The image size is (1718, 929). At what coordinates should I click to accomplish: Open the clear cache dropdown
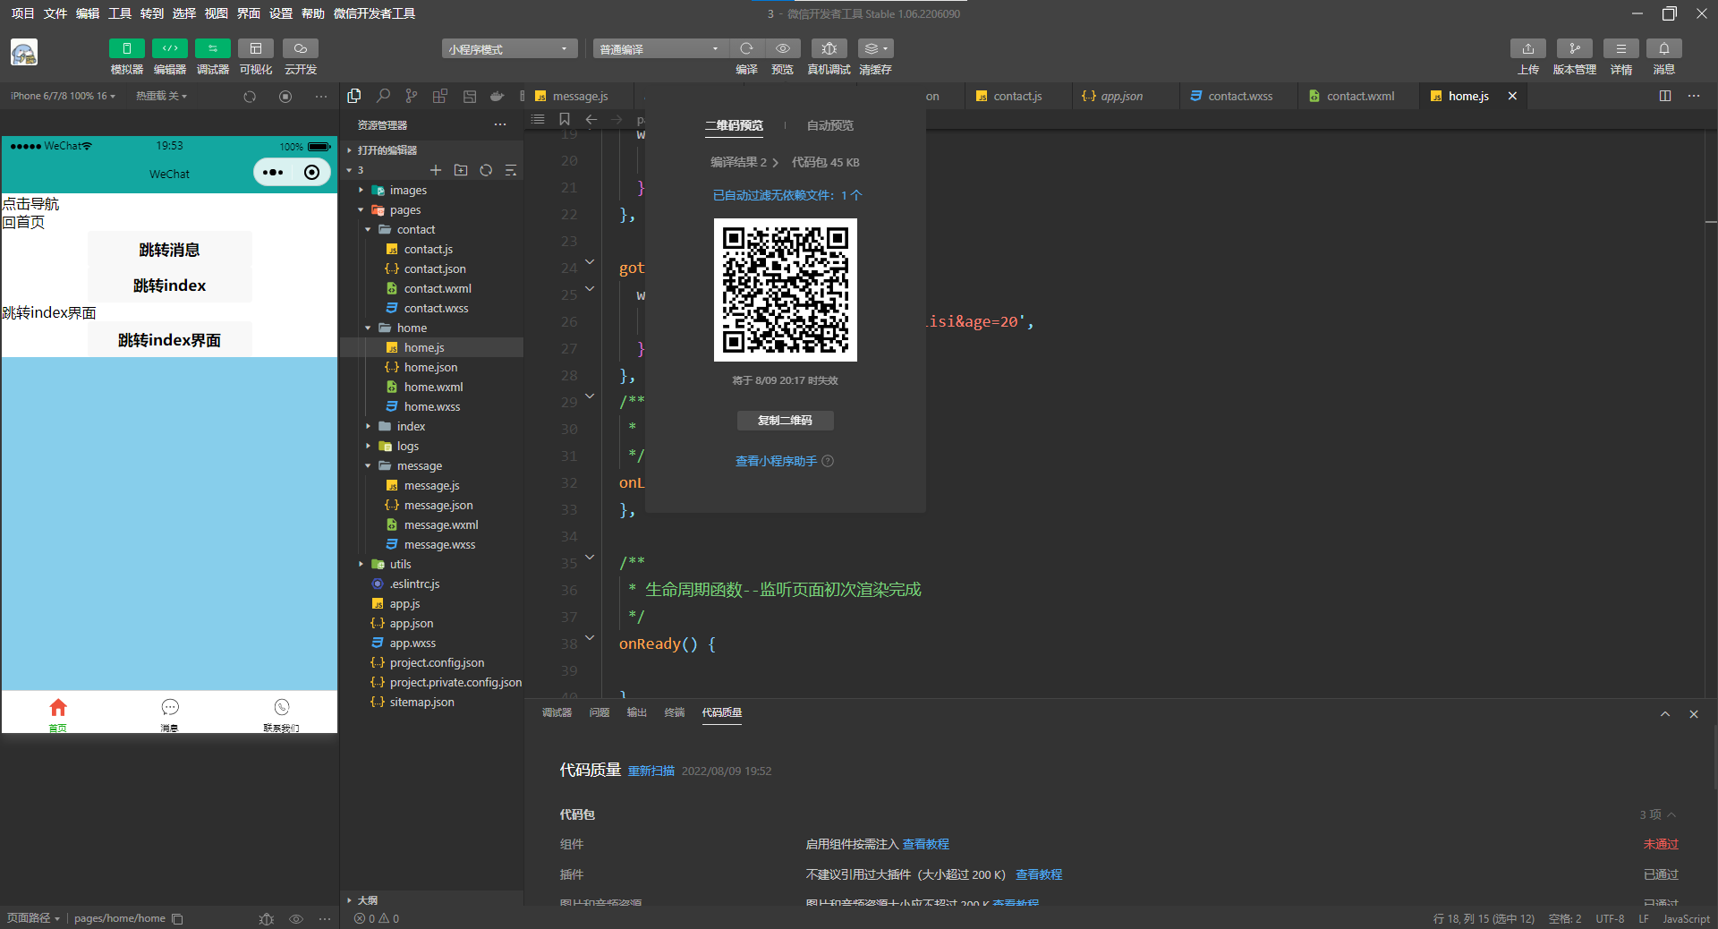click(x=875, y=48)
